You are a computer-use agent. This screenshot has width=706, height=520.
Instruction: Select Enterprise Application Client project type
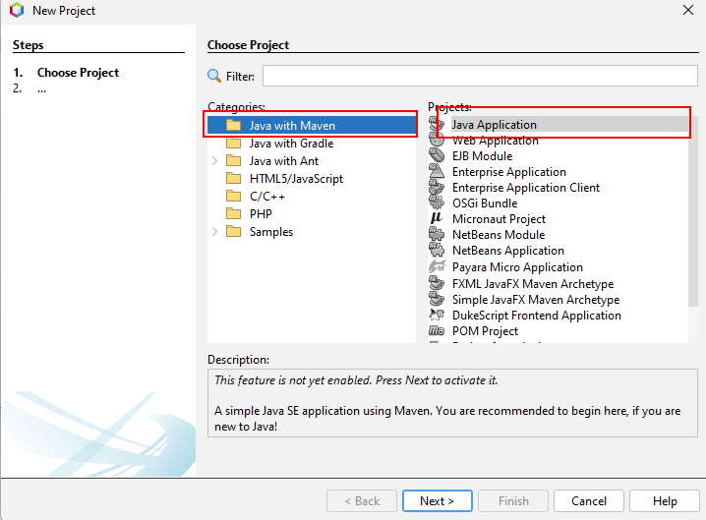click(x=526, y=188)
